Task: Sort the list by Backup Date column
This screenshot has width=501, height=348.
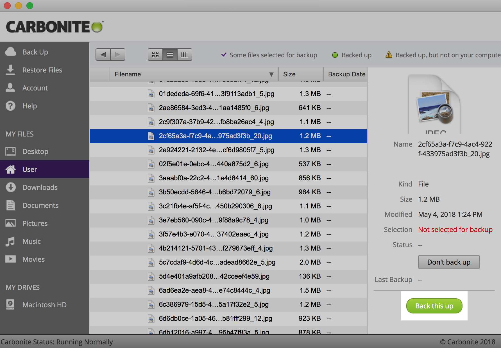Action: (x=346, y=74)
